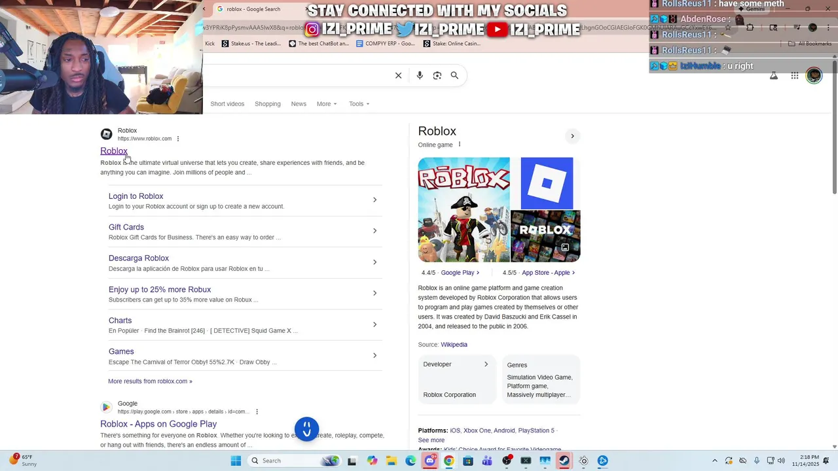Click the chevron on Gift Cards row
Screen dimensions: 838x471
coord(374,231)
